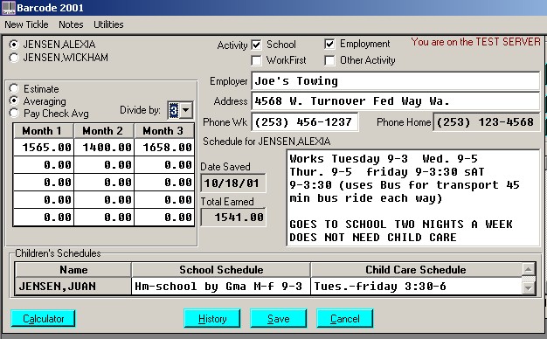Click Month 1 cell 1565.00
Image resolution: width=547 pixels, height=339 pixels.
point(44,147)
